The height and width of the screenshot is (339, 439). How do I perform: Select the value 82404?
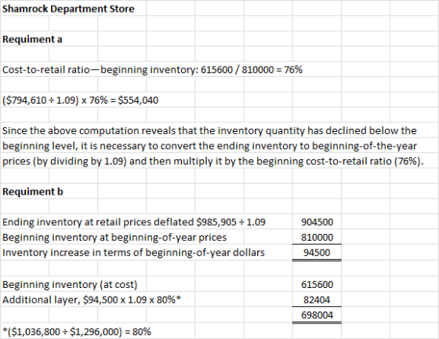point(317,300)
